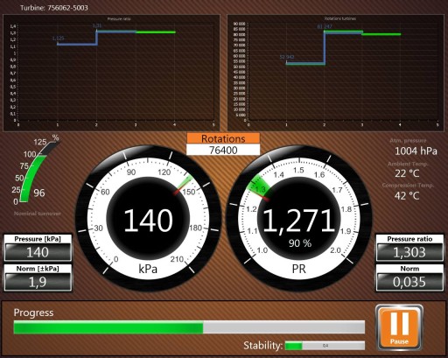Click the Norm readout showing 0,035
The width and height of the screenshot is (448, 358).
409,282
